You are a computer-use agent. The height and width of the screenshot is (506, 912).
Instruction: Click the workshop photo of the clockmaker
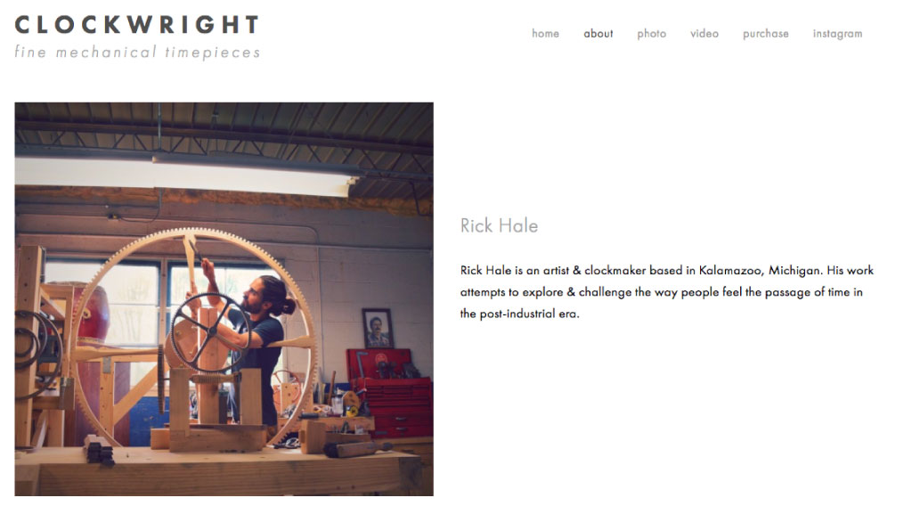coord(224,299)
